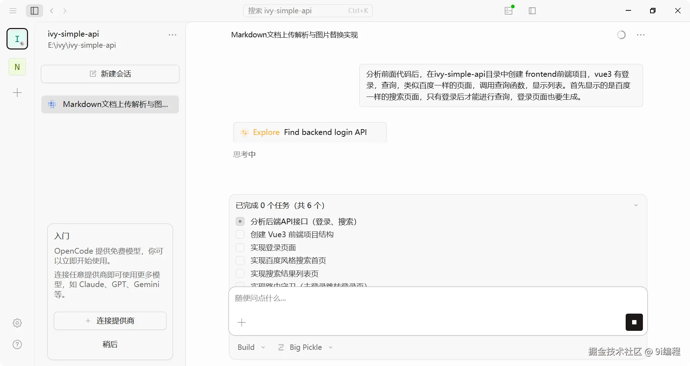Focus the 随便问点什么... prompt input
The height and width of the screenshot is (366, 690).
[x=438, y=299]
